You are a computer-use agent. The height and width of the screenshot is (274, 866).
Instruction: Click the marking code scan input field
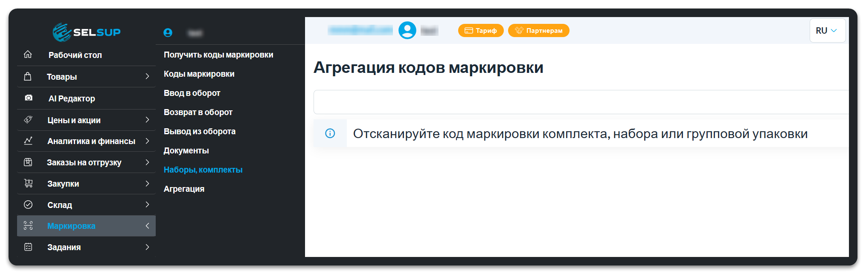[581, 102]
